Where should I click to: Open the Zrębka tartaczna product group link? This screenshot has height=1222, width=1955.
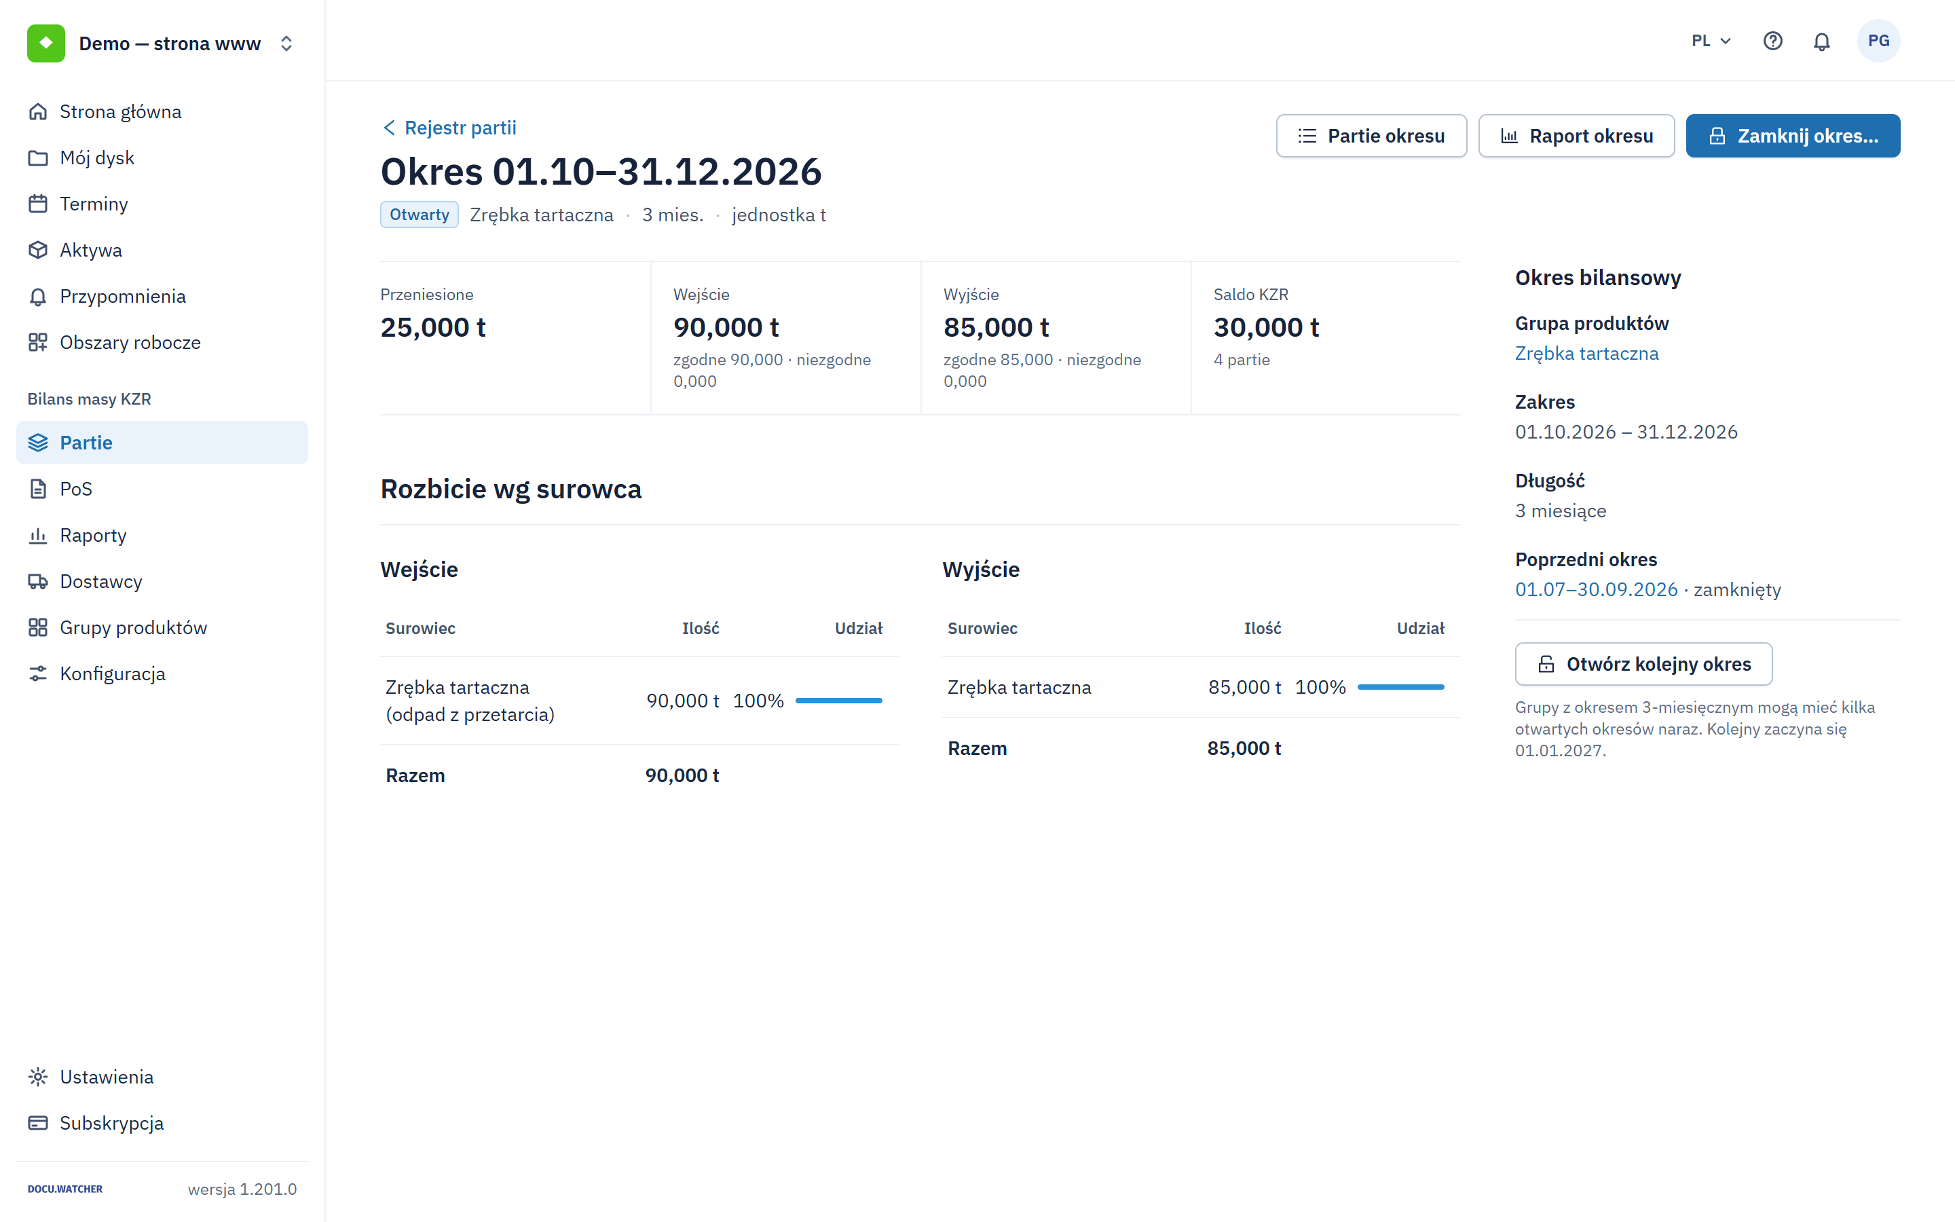pos(1586,353)
